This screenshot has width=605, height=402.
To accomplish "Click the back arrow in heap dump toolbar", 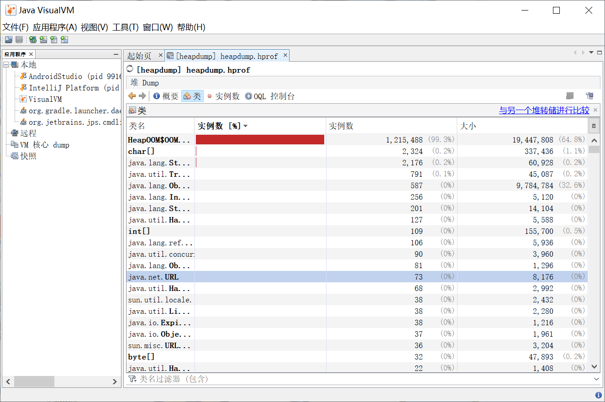I will 132,96.
